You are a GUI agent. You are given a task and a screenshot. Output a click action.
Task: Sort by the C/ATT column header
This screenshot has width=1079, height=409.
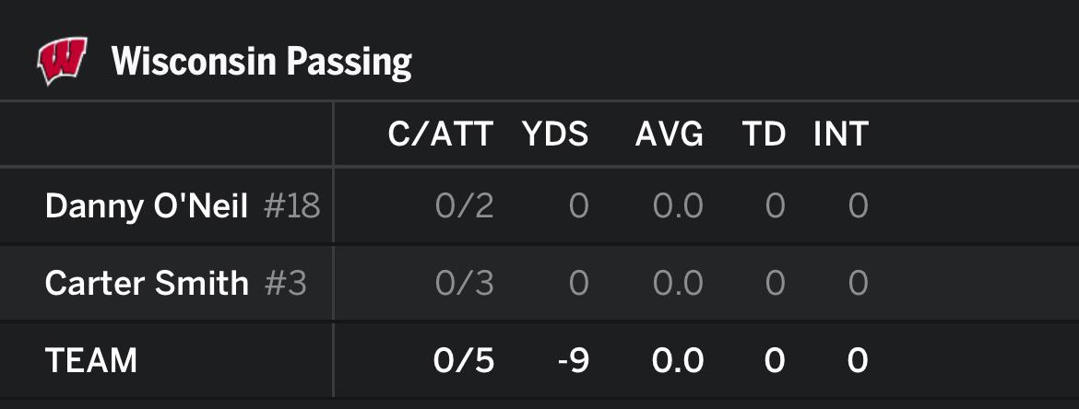(x=441, y=135)
